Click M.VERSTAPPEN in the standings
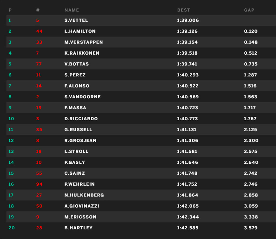Image resolution: width=276 pixels, height=239 pixels. click(84, 42)
